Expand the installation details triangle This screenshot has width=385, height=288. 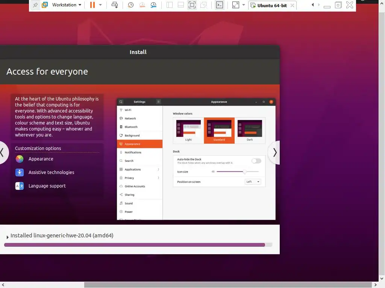click(x=8, y=237)
